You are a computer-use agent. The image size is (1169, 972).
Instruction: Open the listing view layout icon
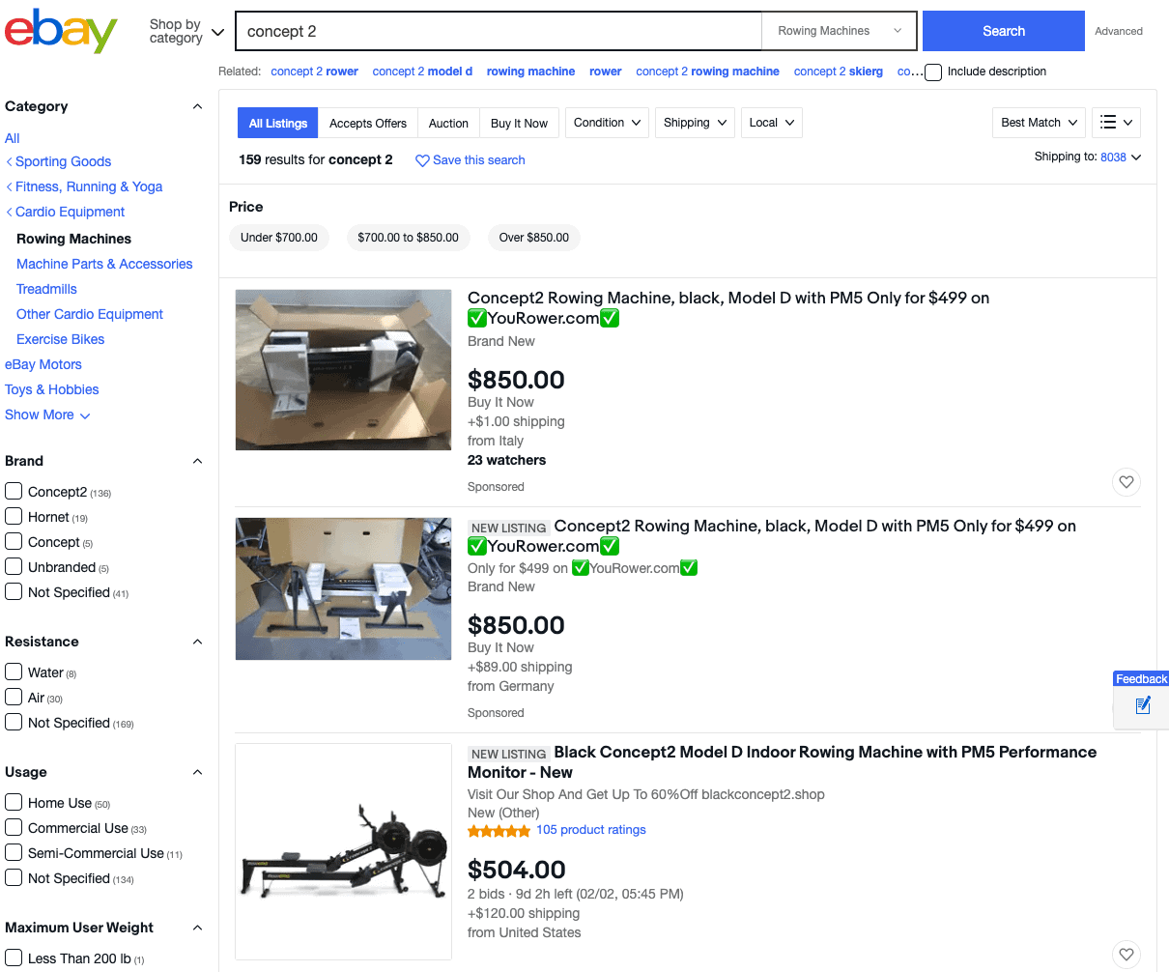[1116, 123]
